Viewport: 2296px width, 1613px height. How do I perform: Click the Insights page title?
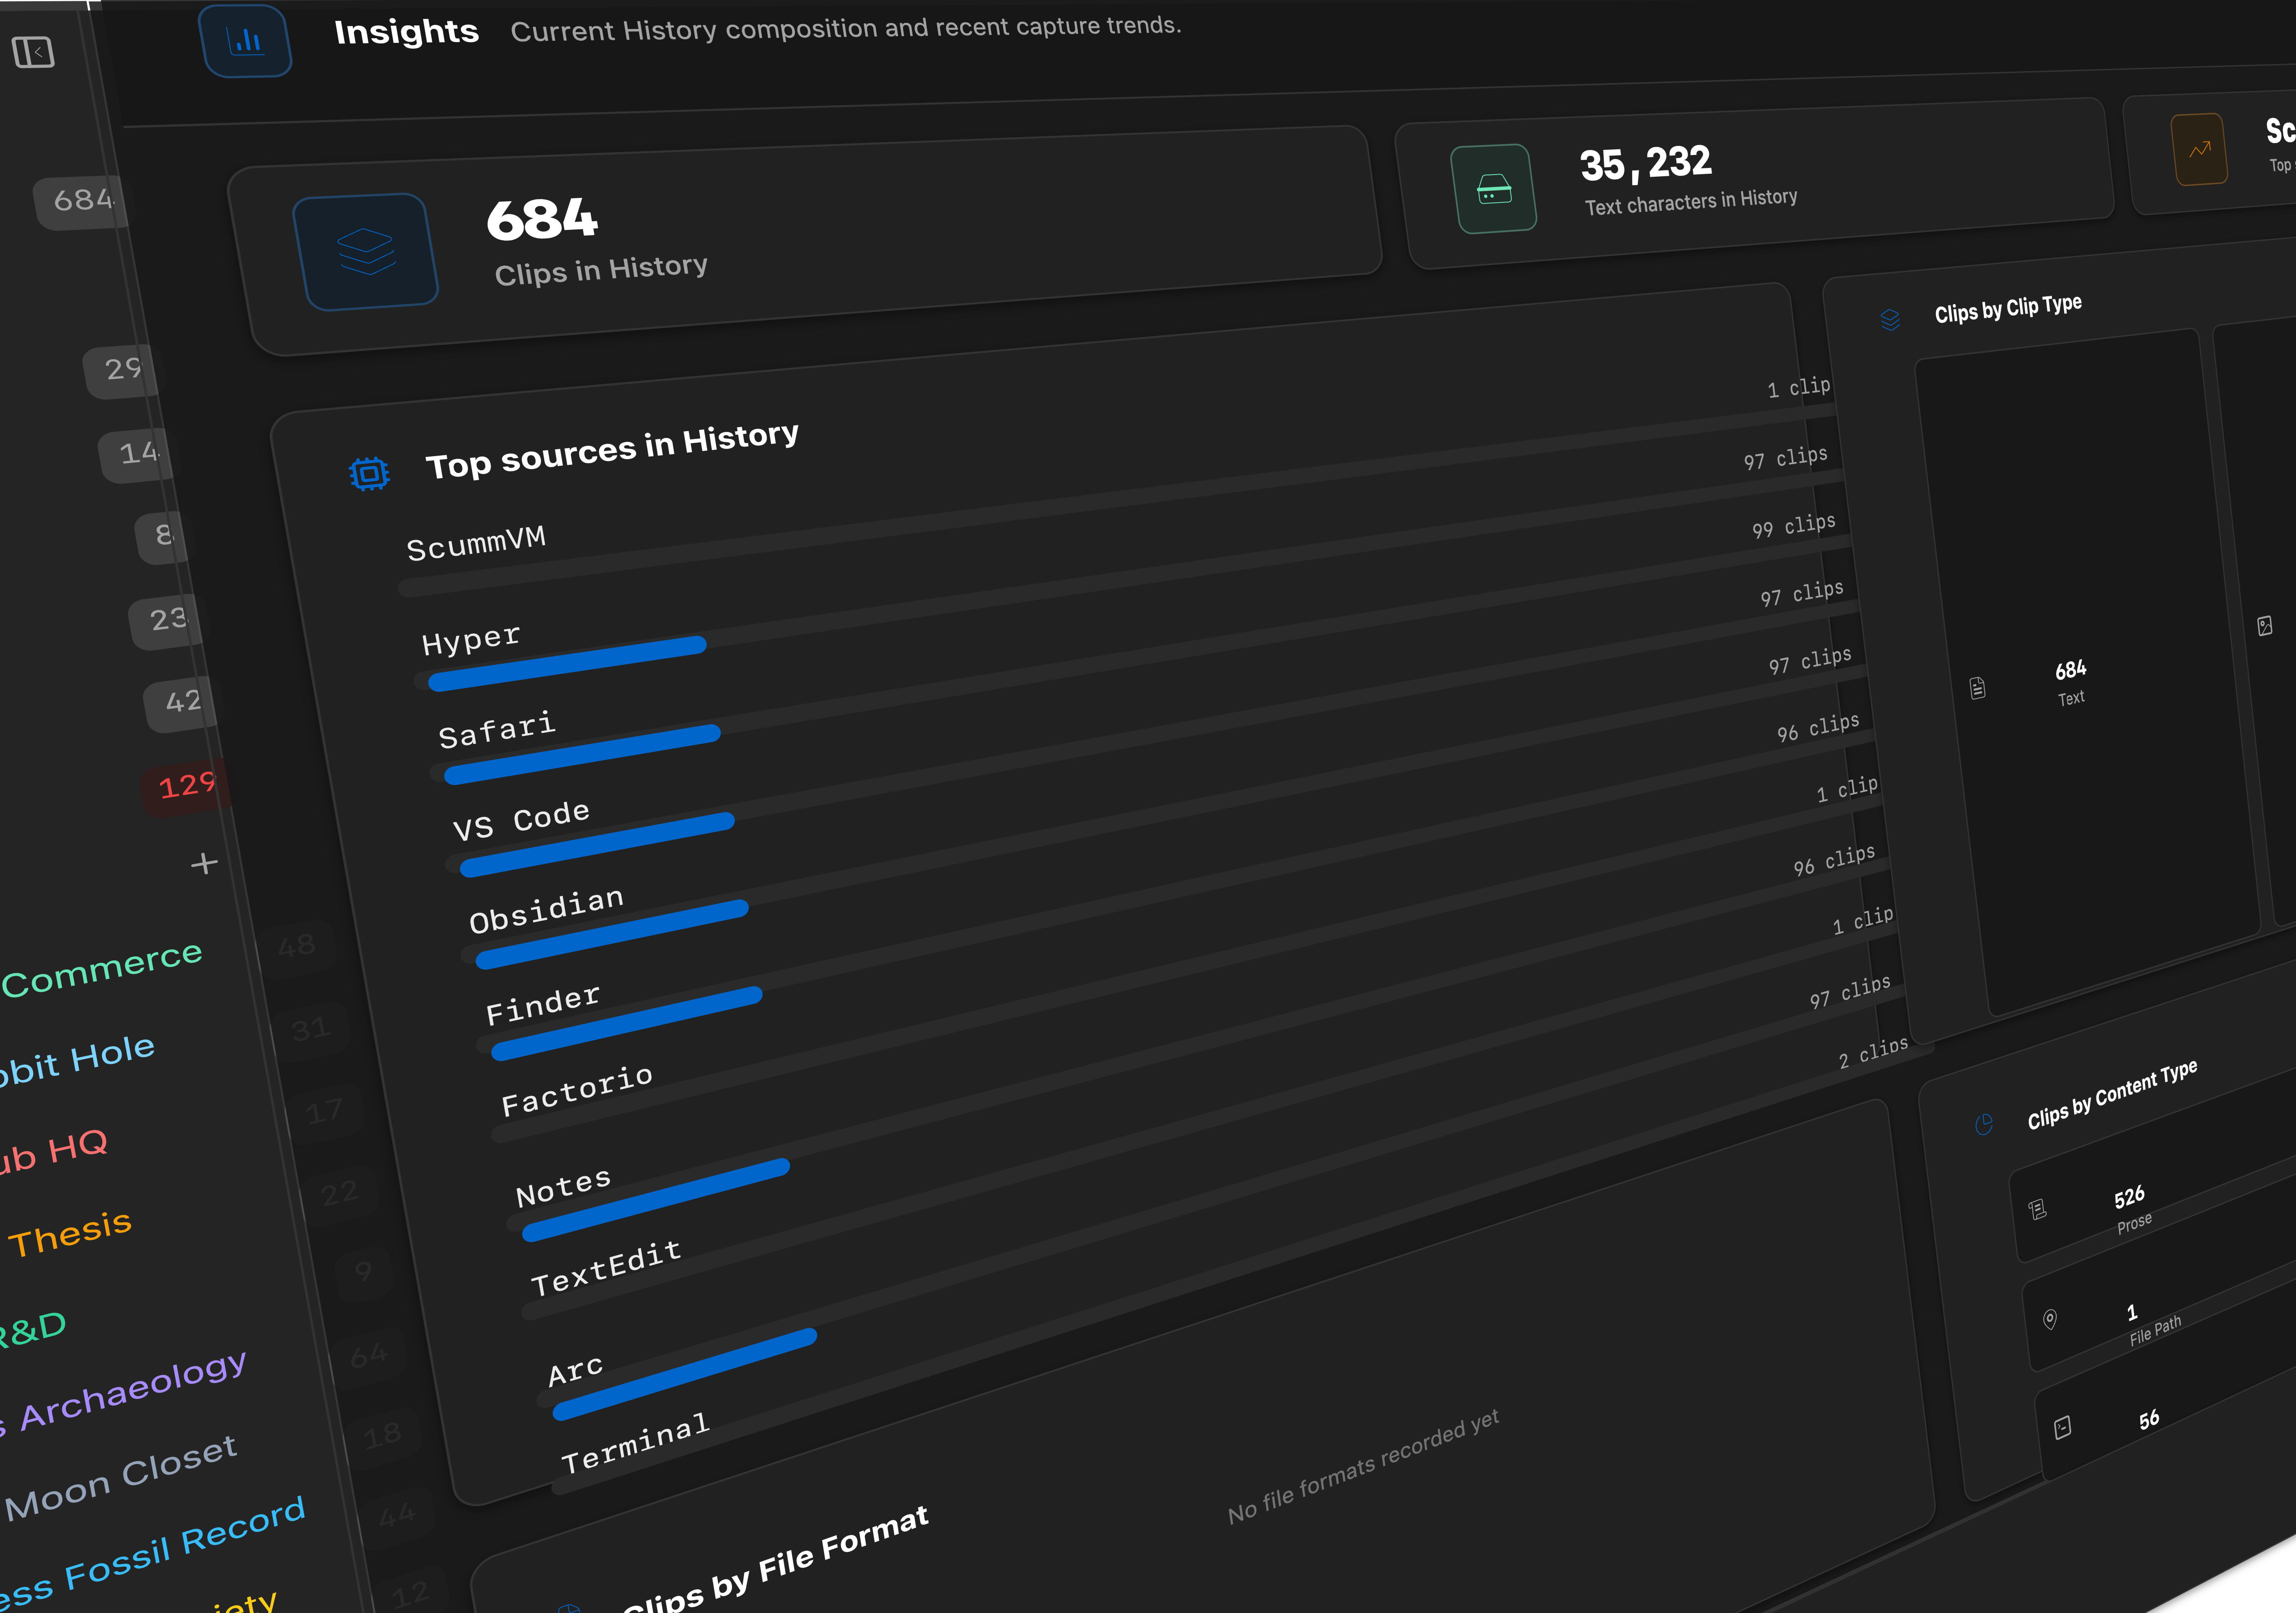point(406,32)
